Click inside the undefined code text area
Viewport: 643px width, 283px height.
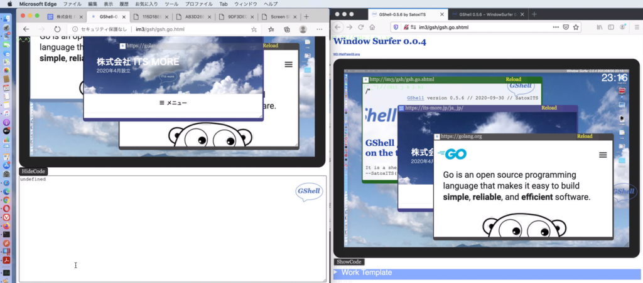157,232
